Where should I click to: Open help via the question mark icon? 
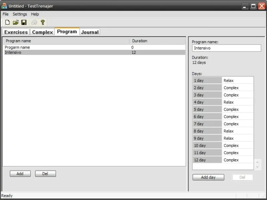click(x=43, y=22)
